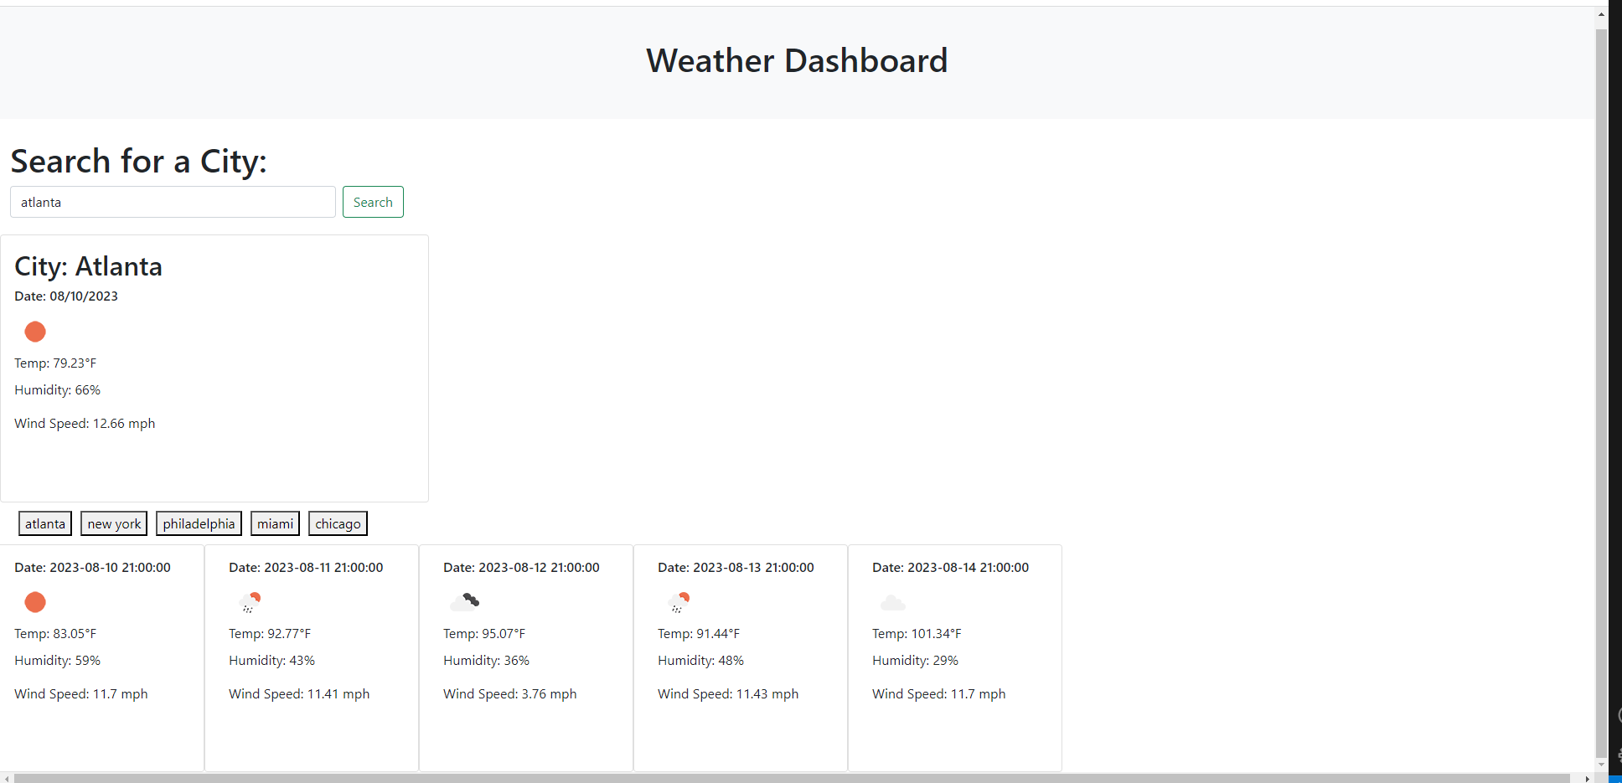Select the atlanta search history button
The width and height of the screenshot is (1622, 783).
tap(44, 523)
